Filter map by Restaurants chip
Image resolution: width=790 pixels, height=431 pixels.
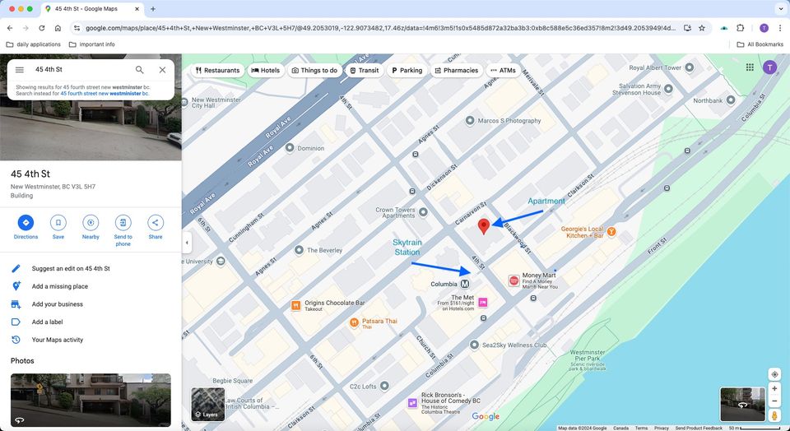(217, 71)
